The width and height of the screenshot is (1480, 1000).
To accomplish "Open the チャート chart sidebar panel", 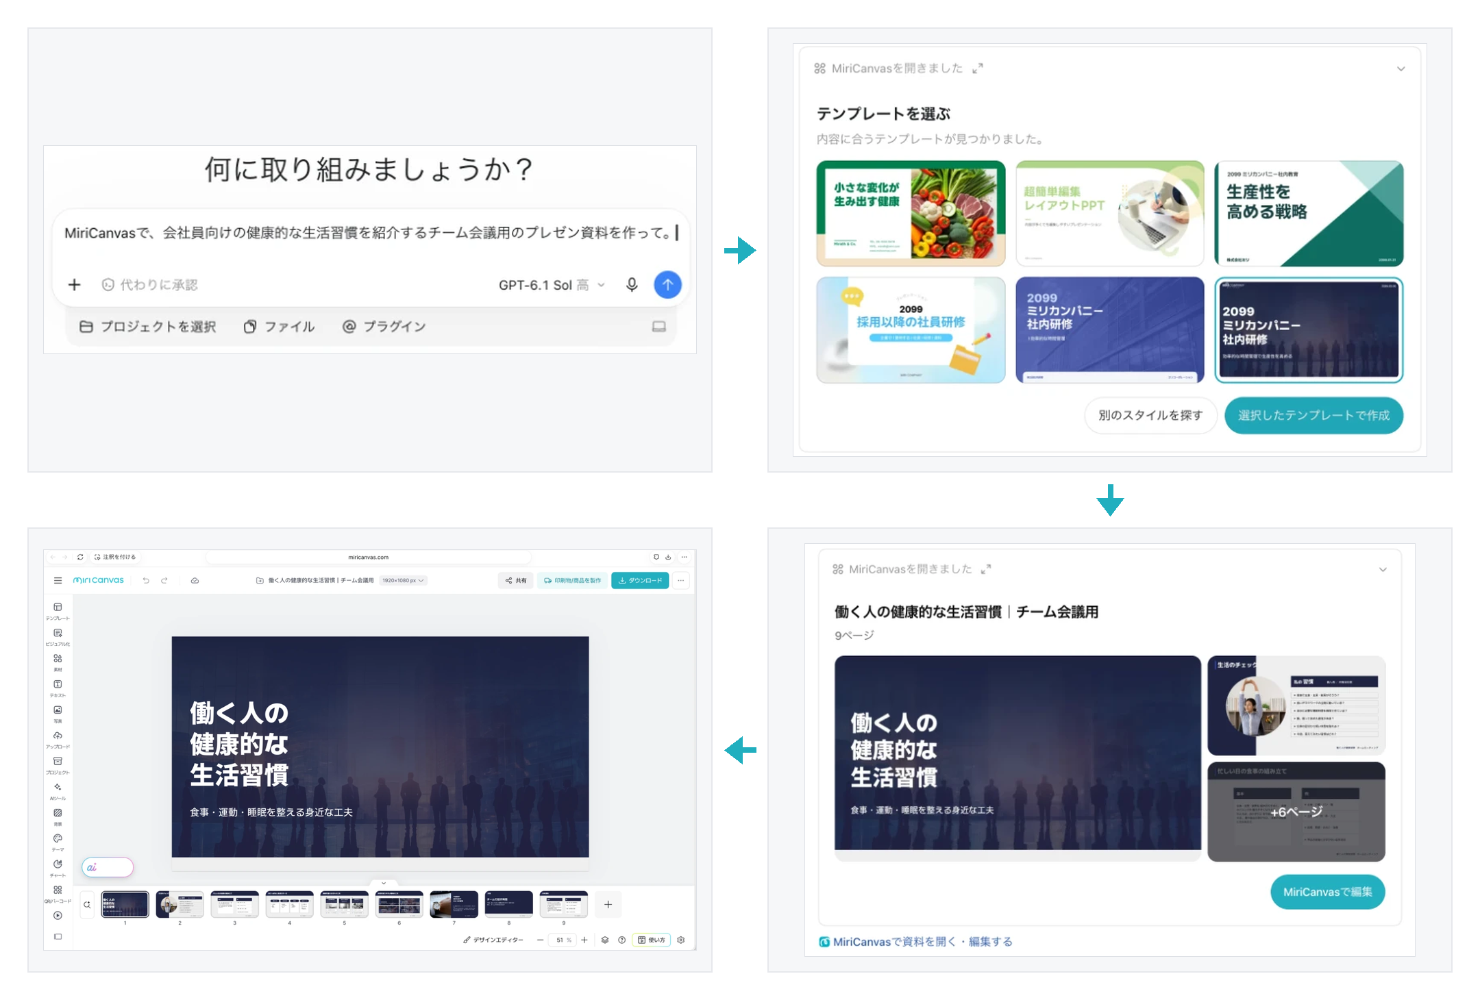I will click(x=58, y=868).
